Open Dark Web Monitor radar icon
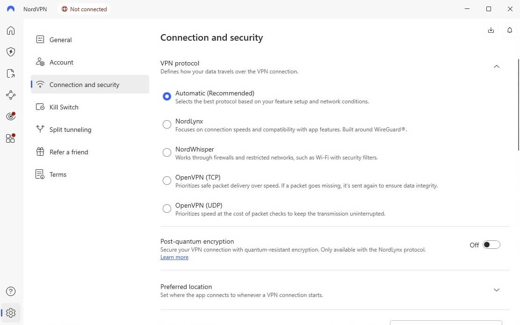This screenshot has height=325, width=520. (x=11, y=116)
